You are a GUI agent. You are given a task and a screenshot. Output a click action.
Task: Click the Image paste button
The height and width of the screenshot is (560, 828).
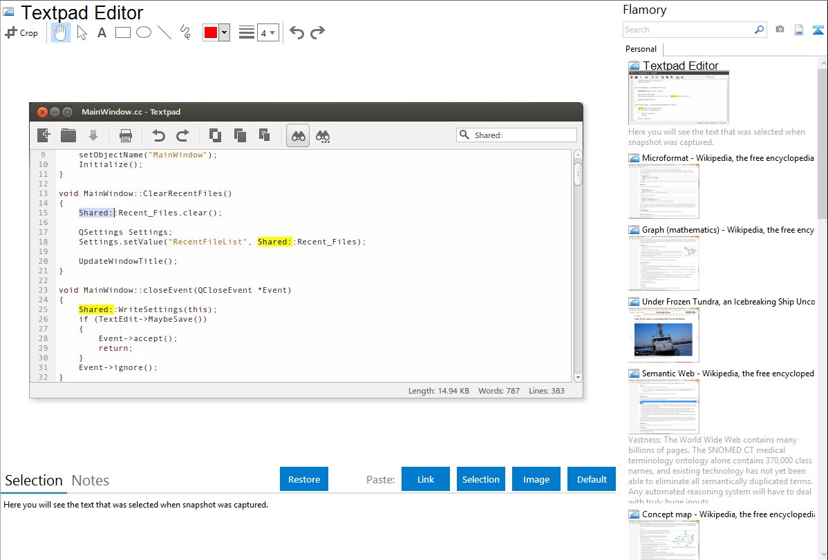coord(536,479)
